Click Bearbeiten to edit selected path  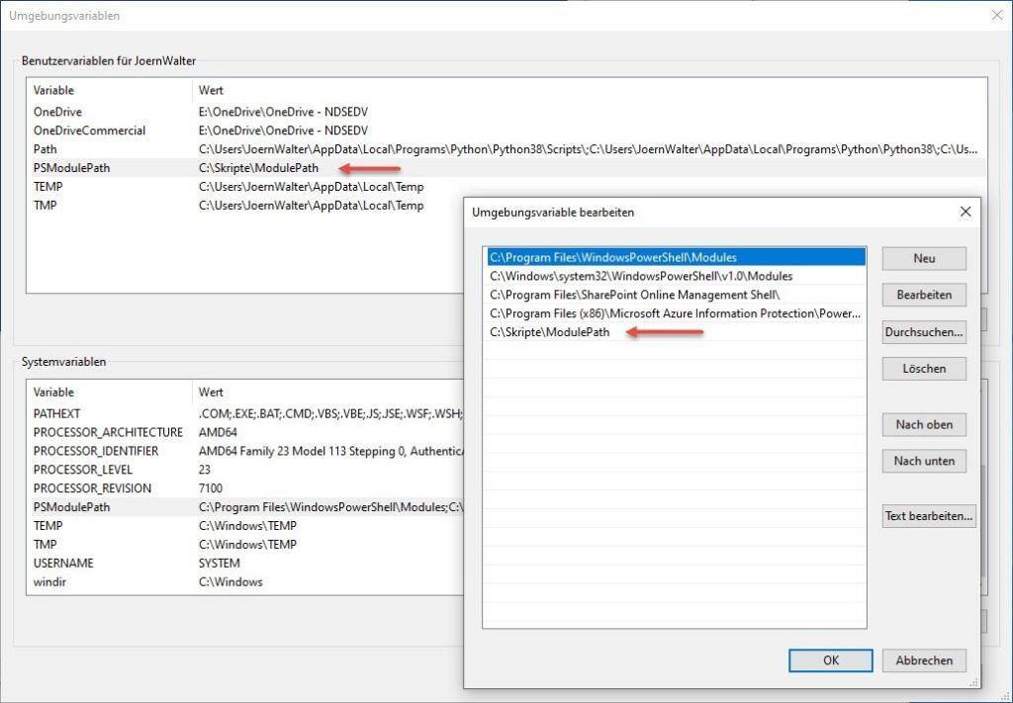coord(923,295)
